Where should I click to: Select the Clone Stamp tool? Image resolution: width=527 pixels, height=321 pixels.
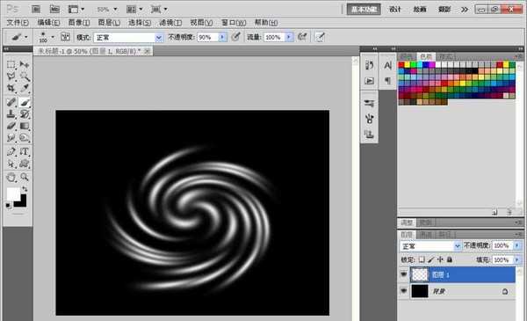pos(11,114)
